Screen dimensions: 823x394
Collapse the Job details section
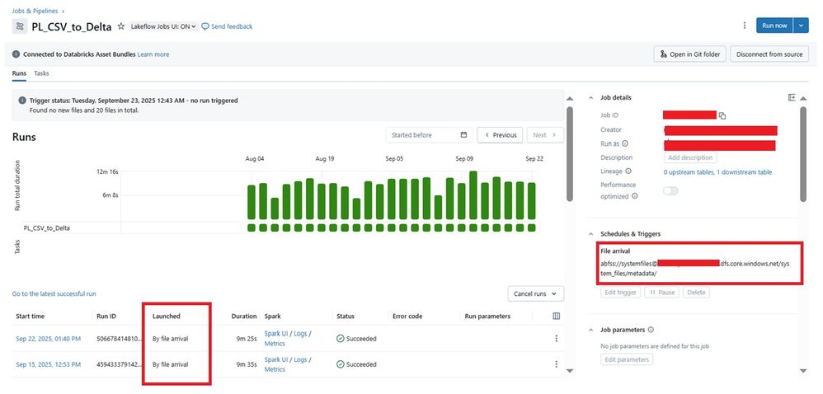(590, 98)
